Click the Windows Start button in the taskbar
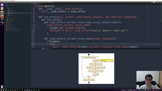Viewport: 162px width, 91px height. point(1,90)
